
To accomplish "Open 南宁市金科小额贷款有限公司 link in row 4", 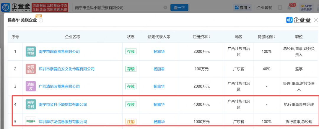I will point(63,104).
